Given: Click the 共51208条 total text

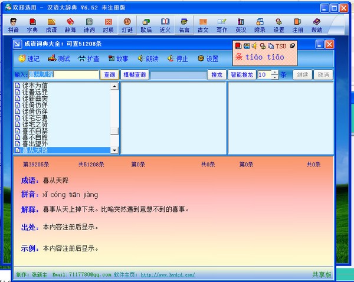Looking at the screenshot, I should [91, 165].
